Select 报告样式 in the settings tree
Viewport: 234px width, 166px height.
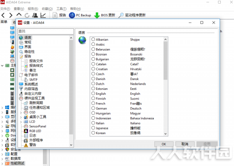[34, 66]
